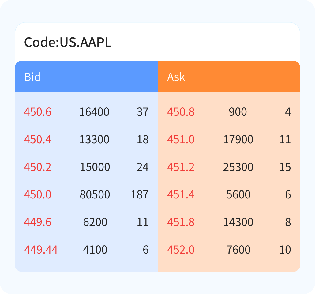Click bid volume 80500
The height and width of the screenshot is (294, 315).
(95, 195)
